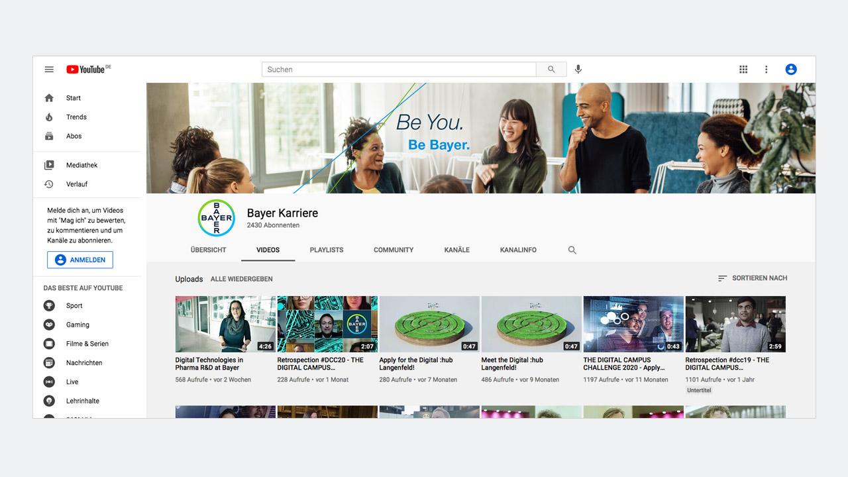Open Retrospection #dcc19 video thumbnail
The width and height of the screenshot is (848, 477).
click(x=735, y=324)
